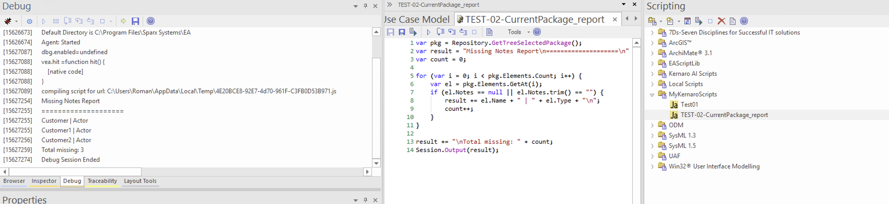Screen dimensions: 889x204
Task: Collapse the MyKernaroScripts group
Action: [x=652, y=95]
